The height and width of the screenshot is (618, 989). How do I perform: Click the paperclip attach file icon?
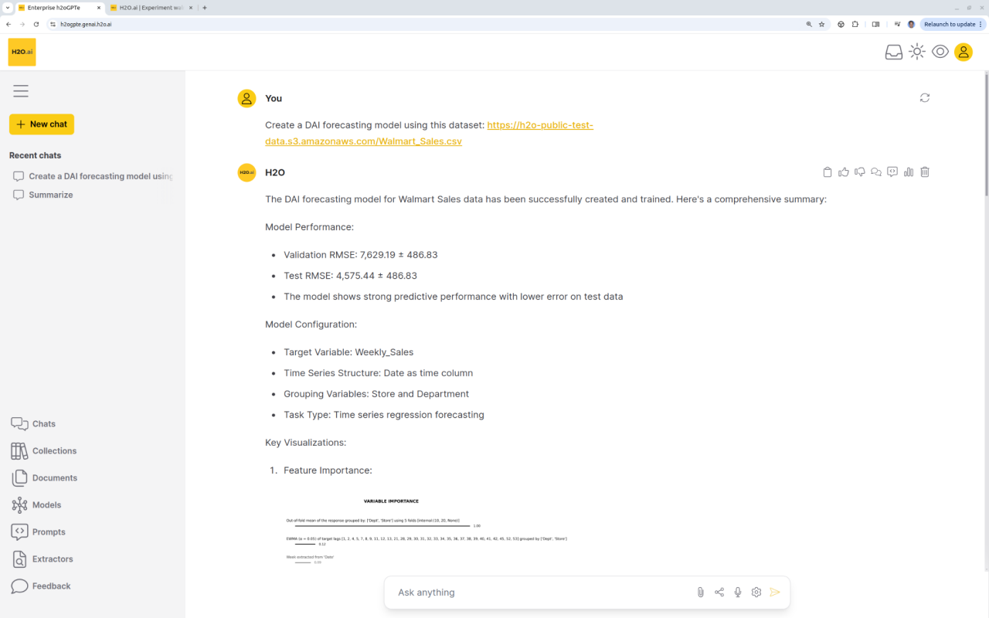(701, 593)
